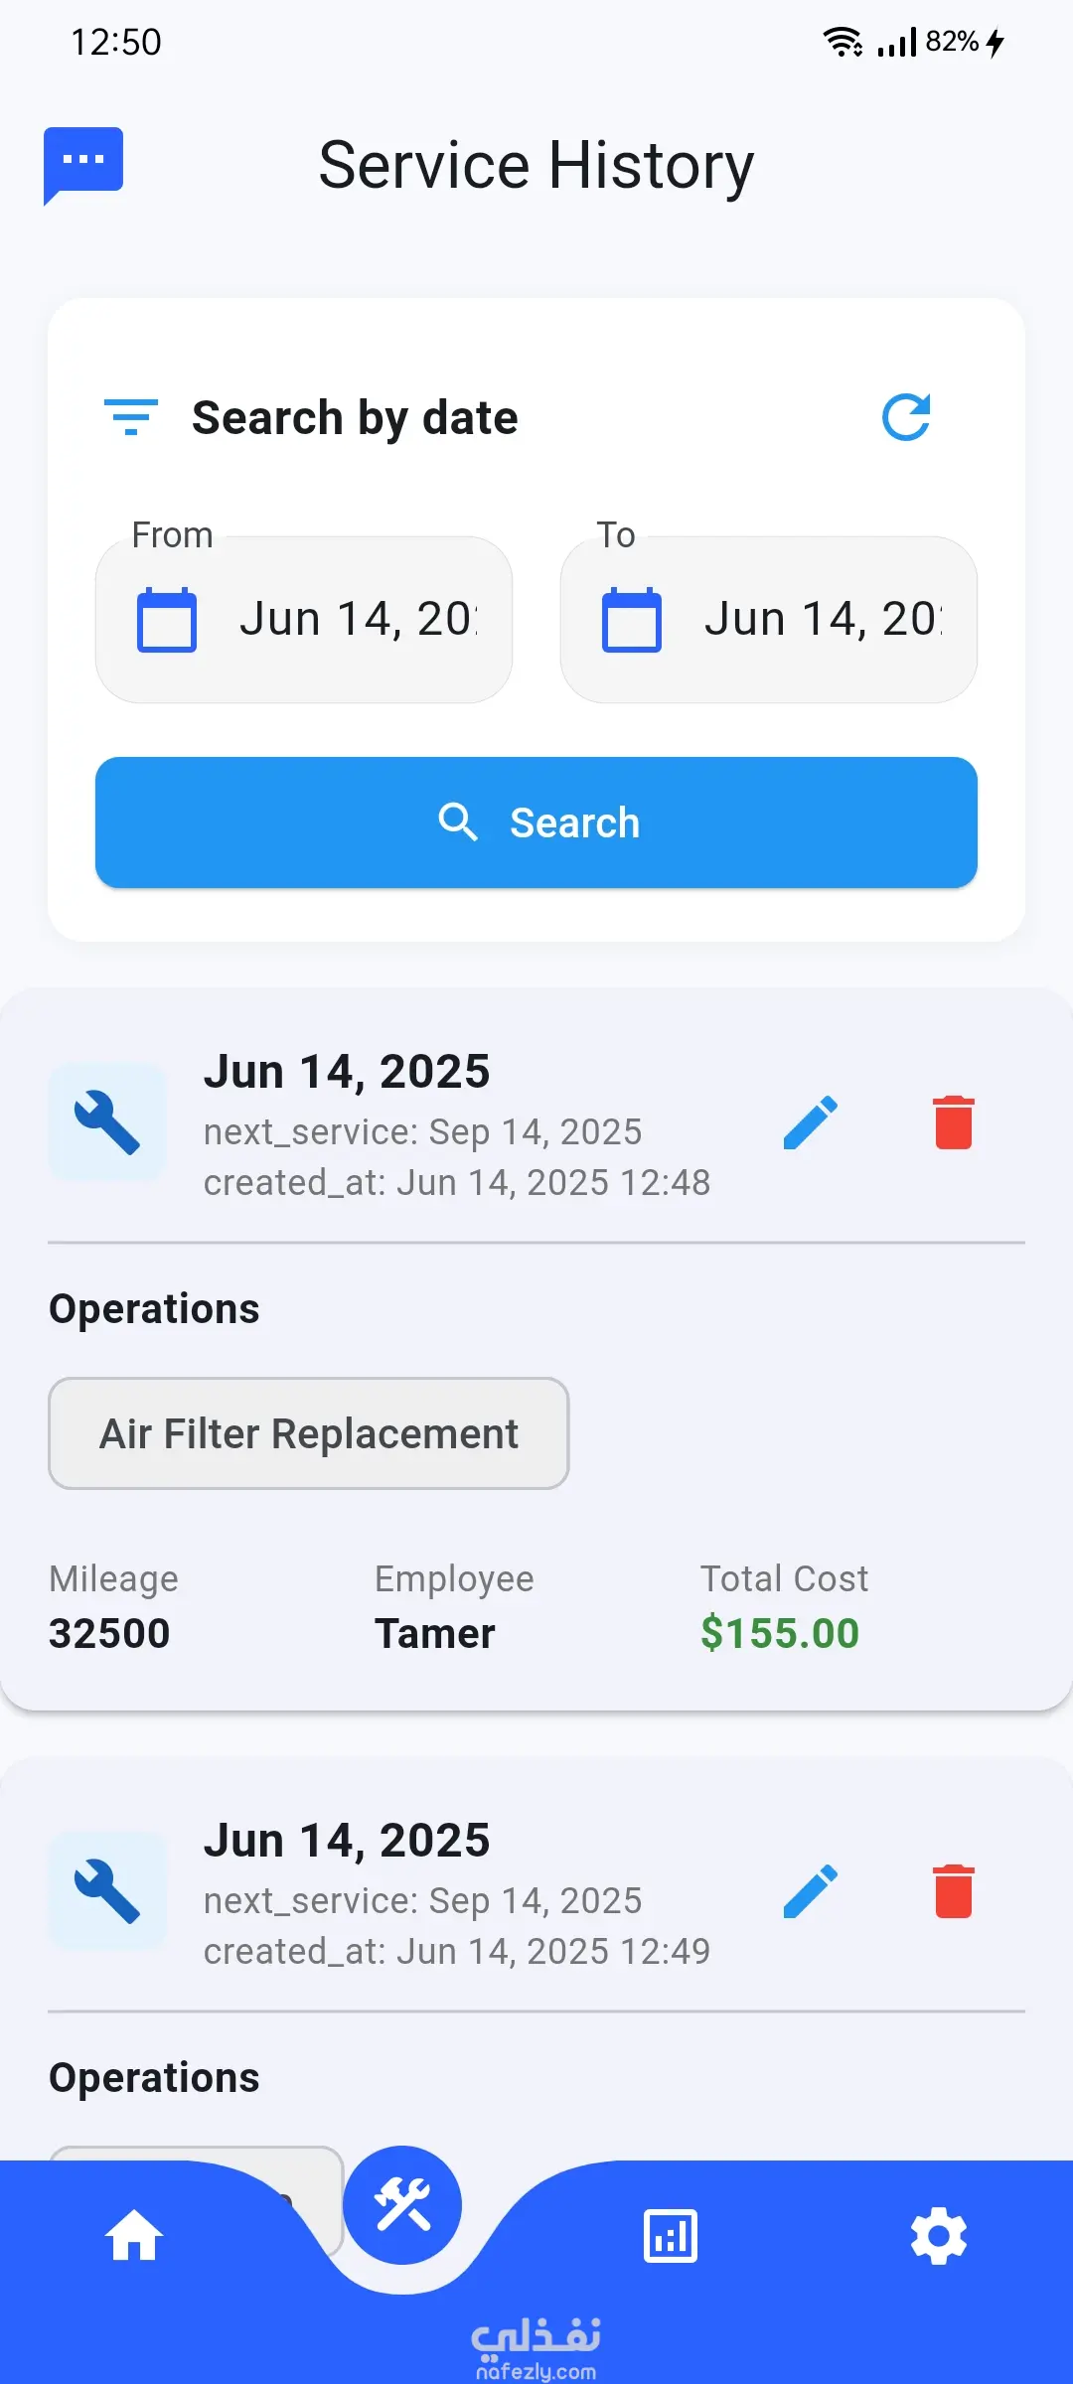This screenshot has width=1073, height=2384.
Task: Click the To field calendar icon
Action: tap(632, 620)
